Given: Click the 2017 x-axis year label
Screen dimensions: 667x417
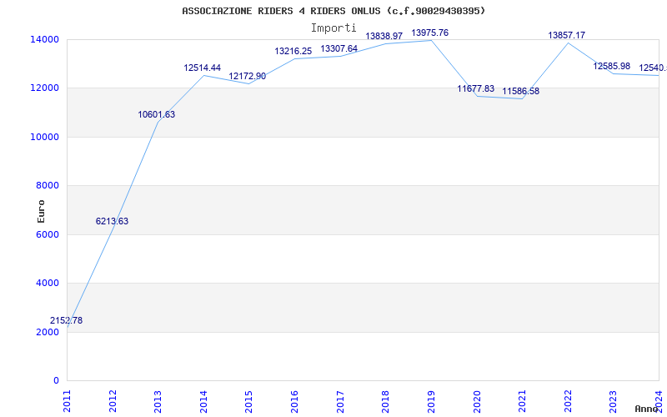Looking at the screenshot, I should click(340, 401).
